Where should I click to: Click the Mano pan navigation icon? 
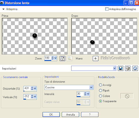[x=96, y=59]
